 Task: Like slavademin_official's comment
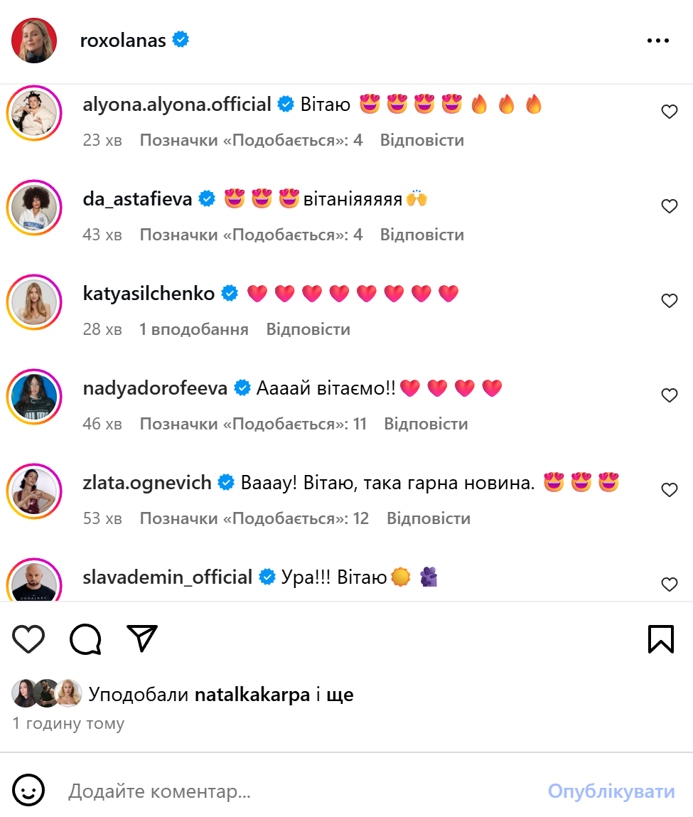670,584
